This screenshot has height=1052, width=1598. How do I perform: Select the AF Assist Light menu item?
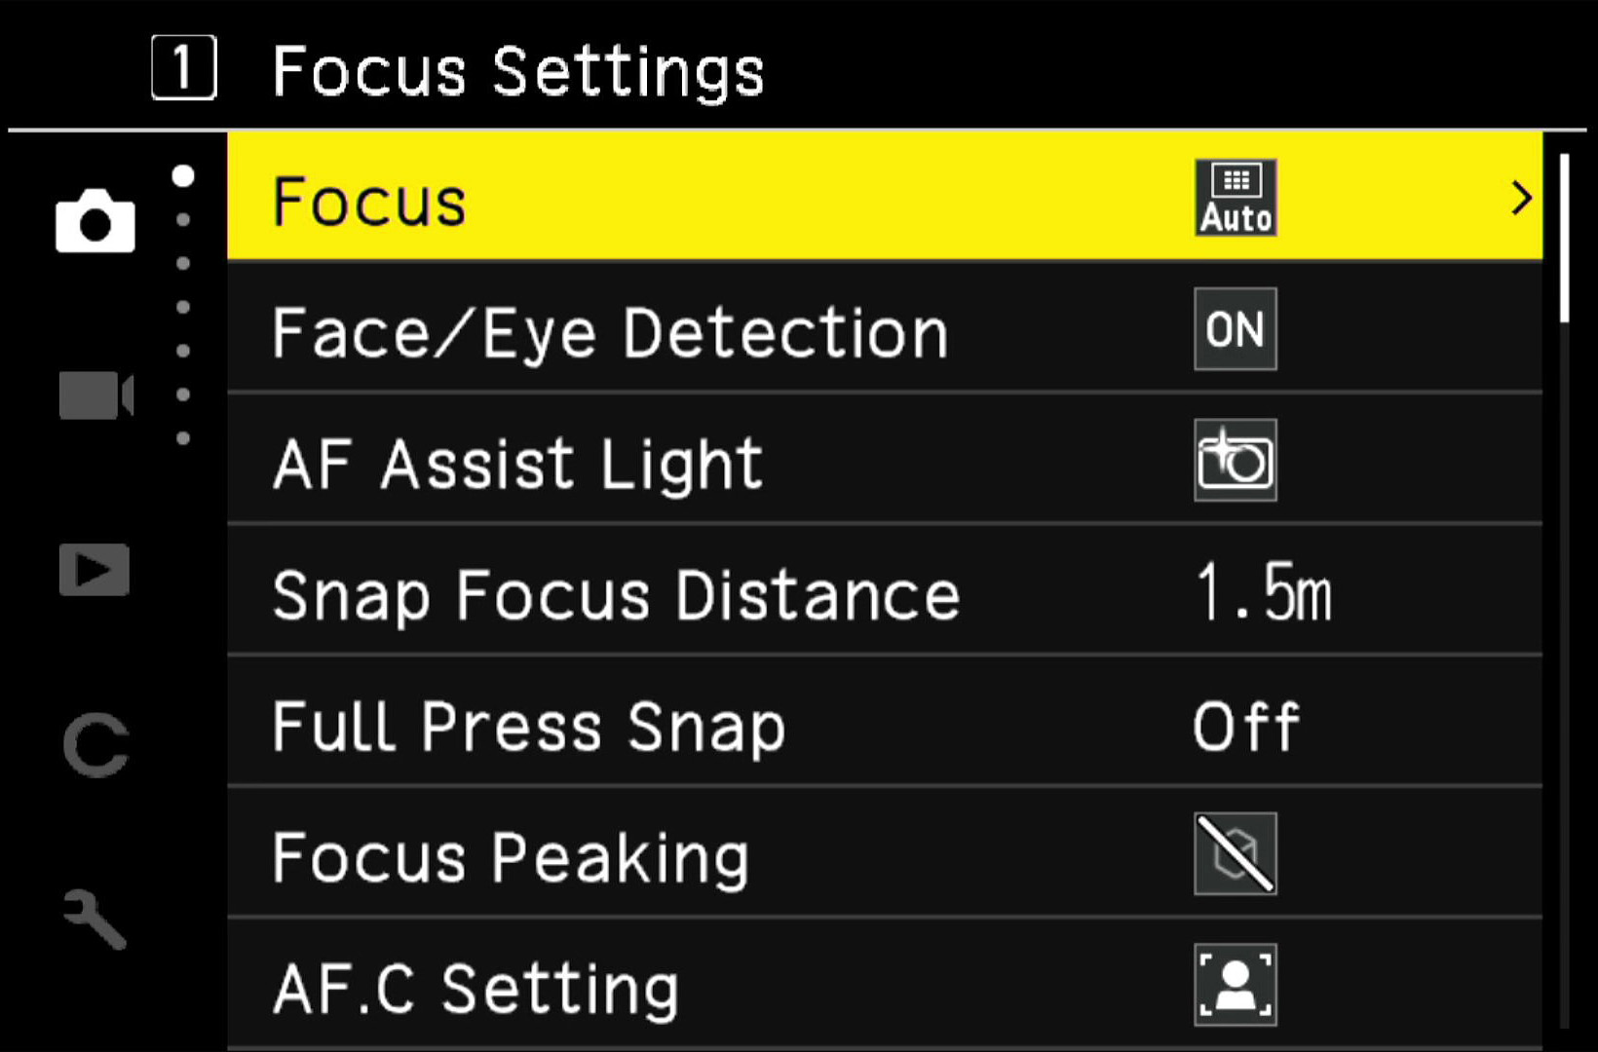885,461
